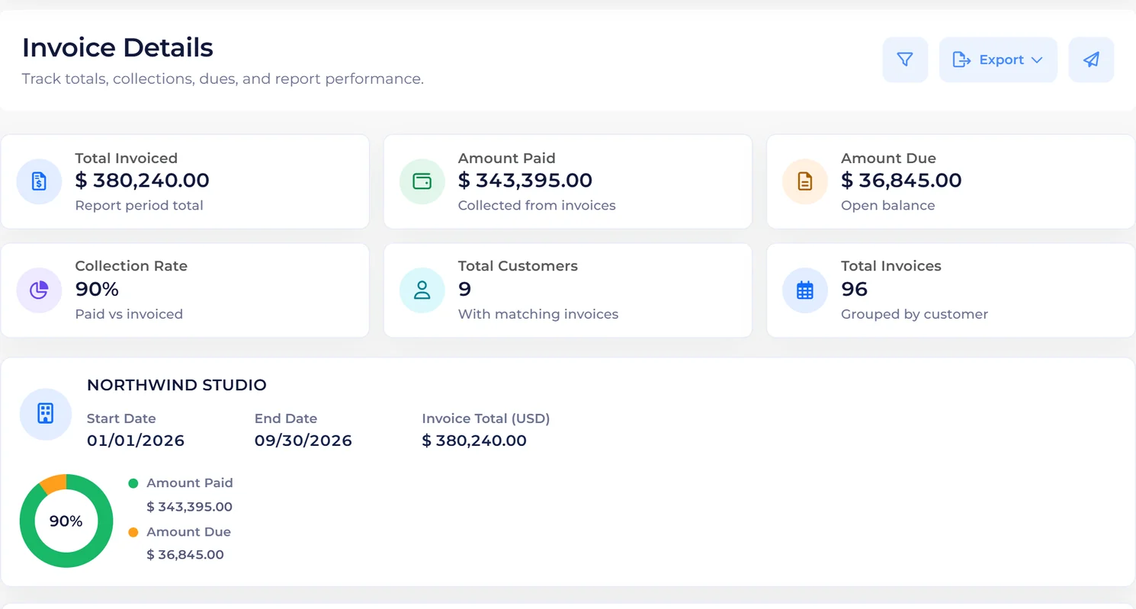
Task: Click the Total Invoices calendar grid icon
Action: [x=805, y=290]
